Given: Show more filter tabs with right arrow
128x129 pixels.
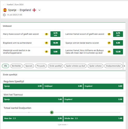Looking at the screenshot, I should pos(124,66).
